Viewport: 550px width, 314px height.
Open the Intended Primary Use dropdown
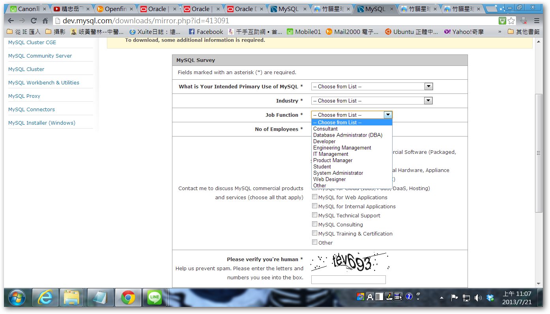point(372,86)
